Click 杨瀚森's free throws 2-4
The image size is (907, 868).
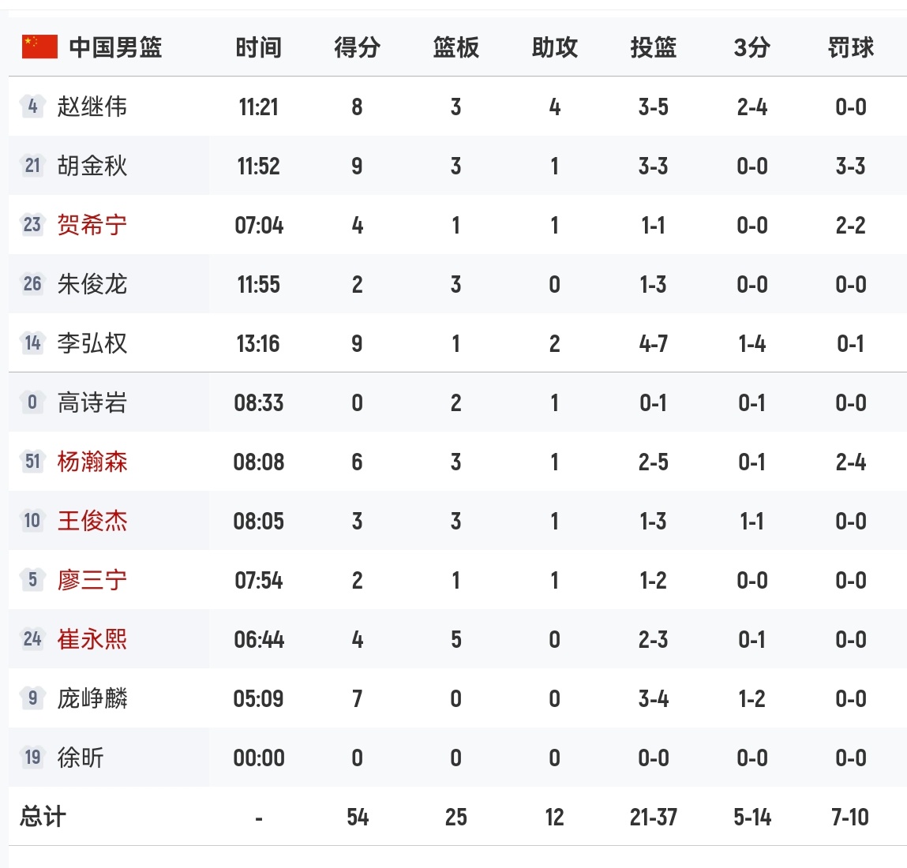click(x=850, y=462)
